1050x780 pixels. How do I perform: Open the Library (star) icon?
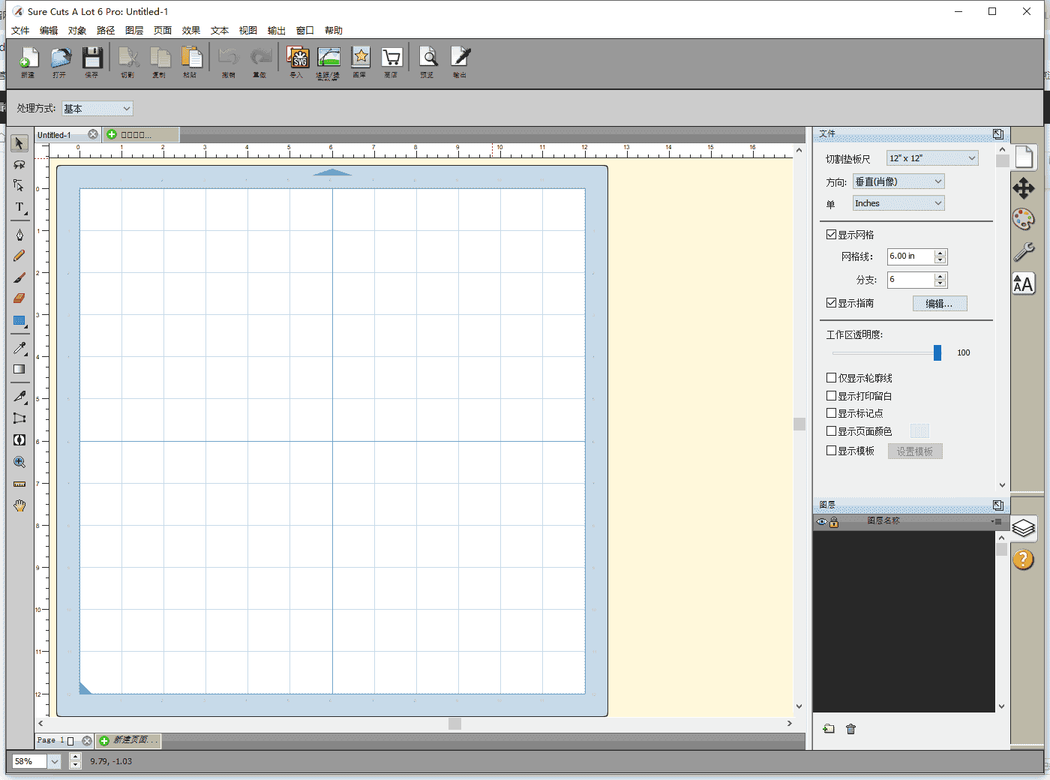coord(361,58)
